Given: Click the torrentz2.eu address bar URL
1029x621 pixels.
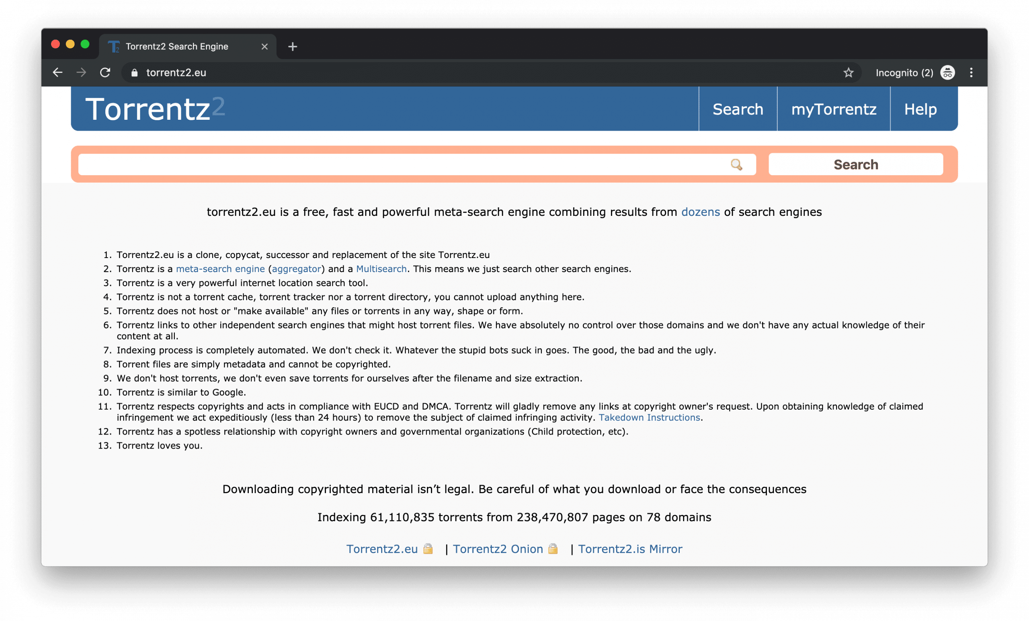Looking at the screenshot, I should point(176,73).
